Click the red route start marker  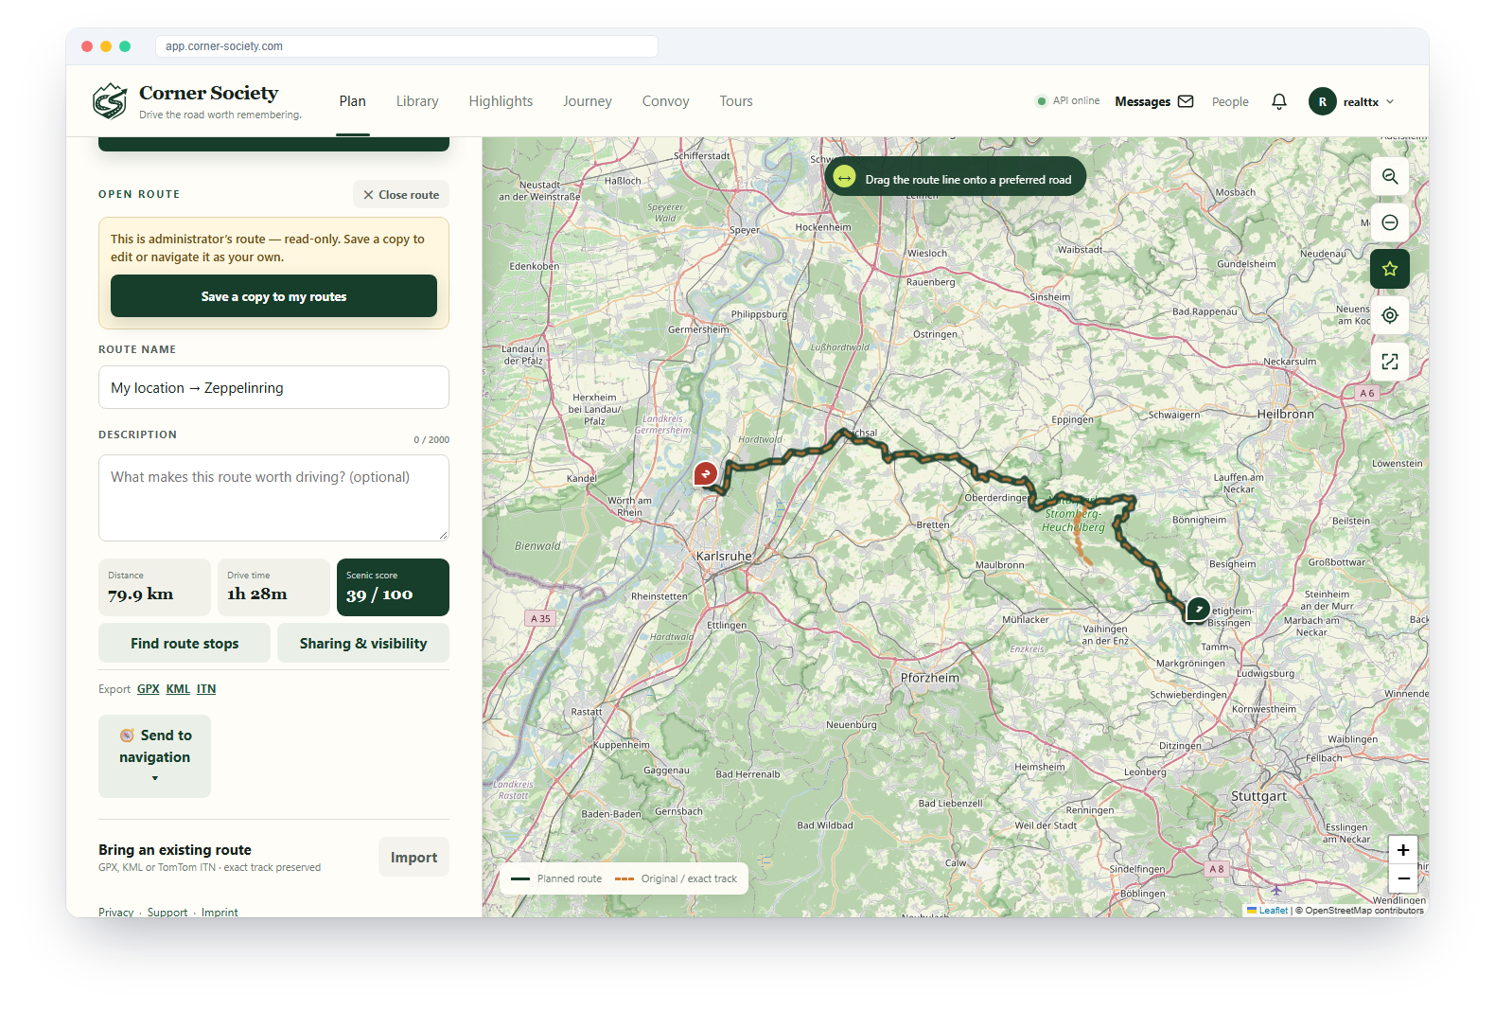click(x=706, y=473)
